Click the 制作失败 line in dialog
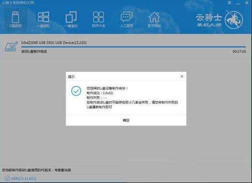The height and width of the screenshot is (183, 252). coord(97,97)
